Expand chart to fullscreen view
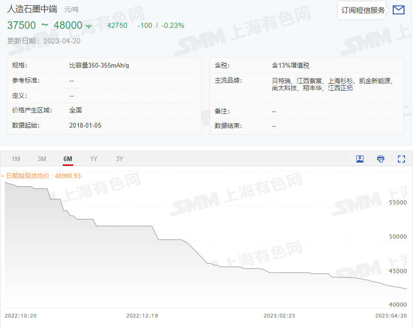This screenshot has height=327, width=414. point(401,159)
